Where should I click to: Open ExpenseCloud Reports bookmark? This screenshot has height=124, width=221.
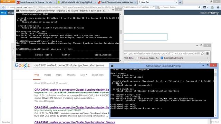pos(172,58)
